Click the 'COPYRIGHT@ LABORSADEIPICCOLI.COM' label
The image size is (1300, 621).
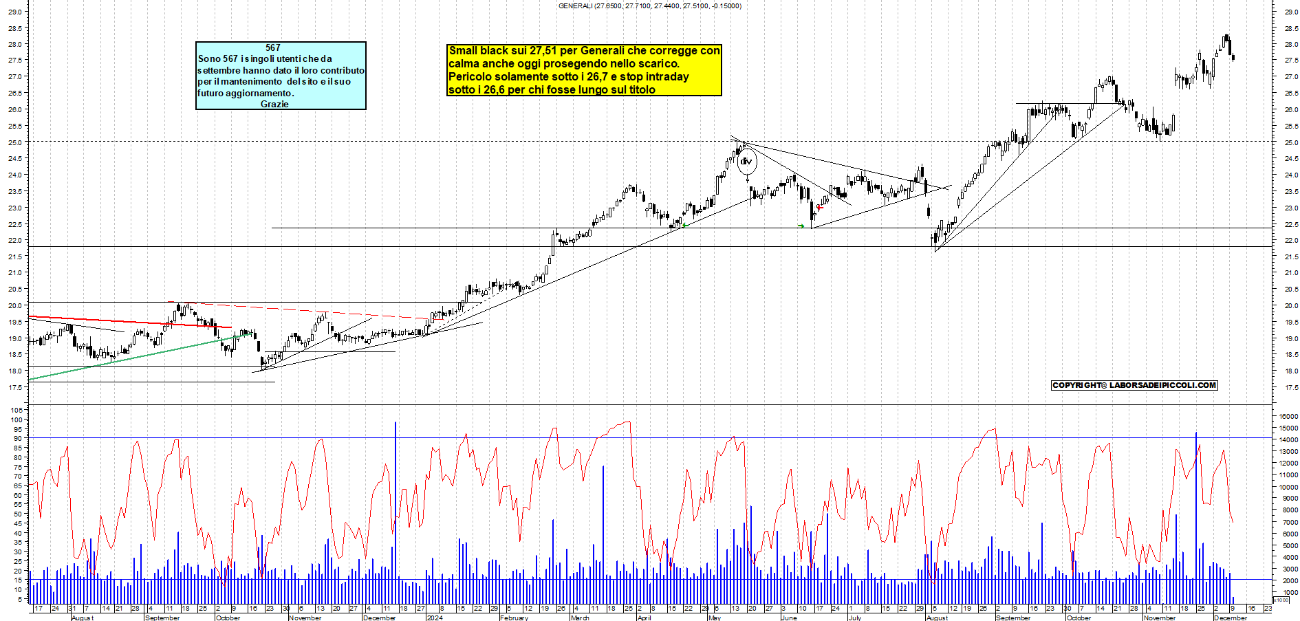pyautogui.click(x=1134, y=385)
